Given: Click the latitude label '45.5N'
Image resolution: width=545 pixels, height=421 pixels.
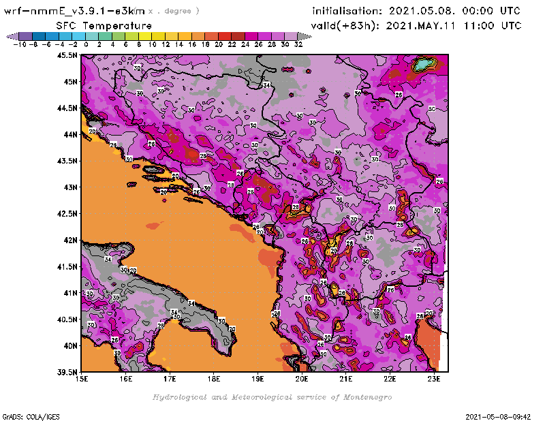Looking at the screenshot, I should click(67, 55).
